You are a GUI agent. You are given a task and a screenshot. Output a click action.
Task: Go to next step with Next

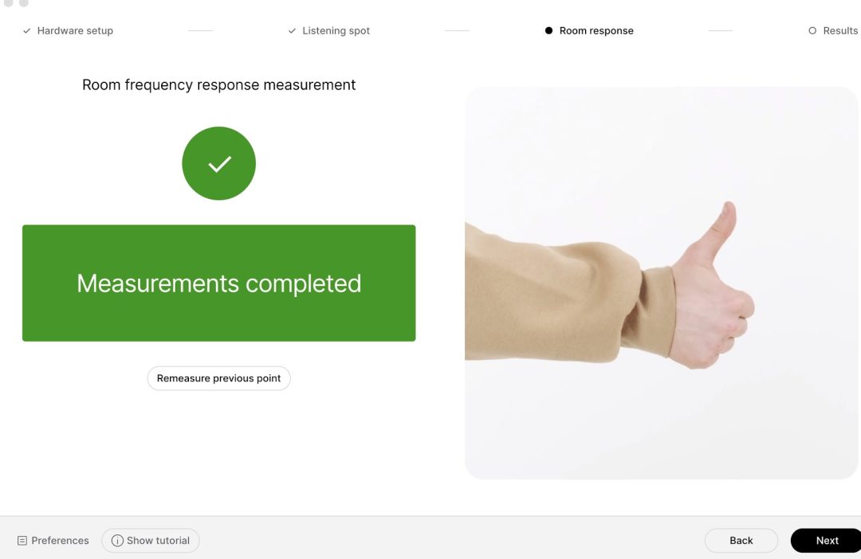[x=826, y=541]
